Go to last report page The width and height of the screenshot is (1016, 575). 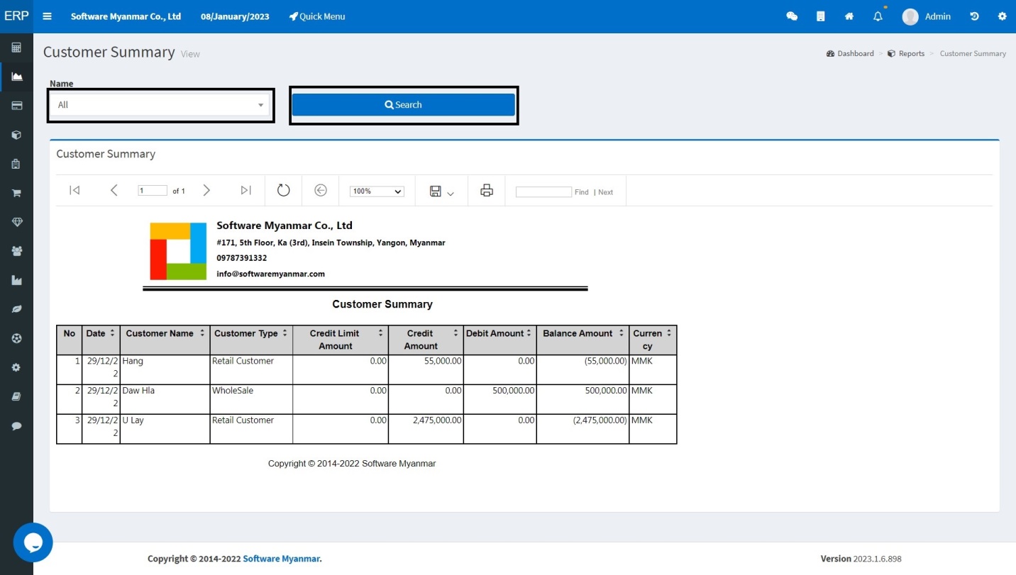click(245, 190)
